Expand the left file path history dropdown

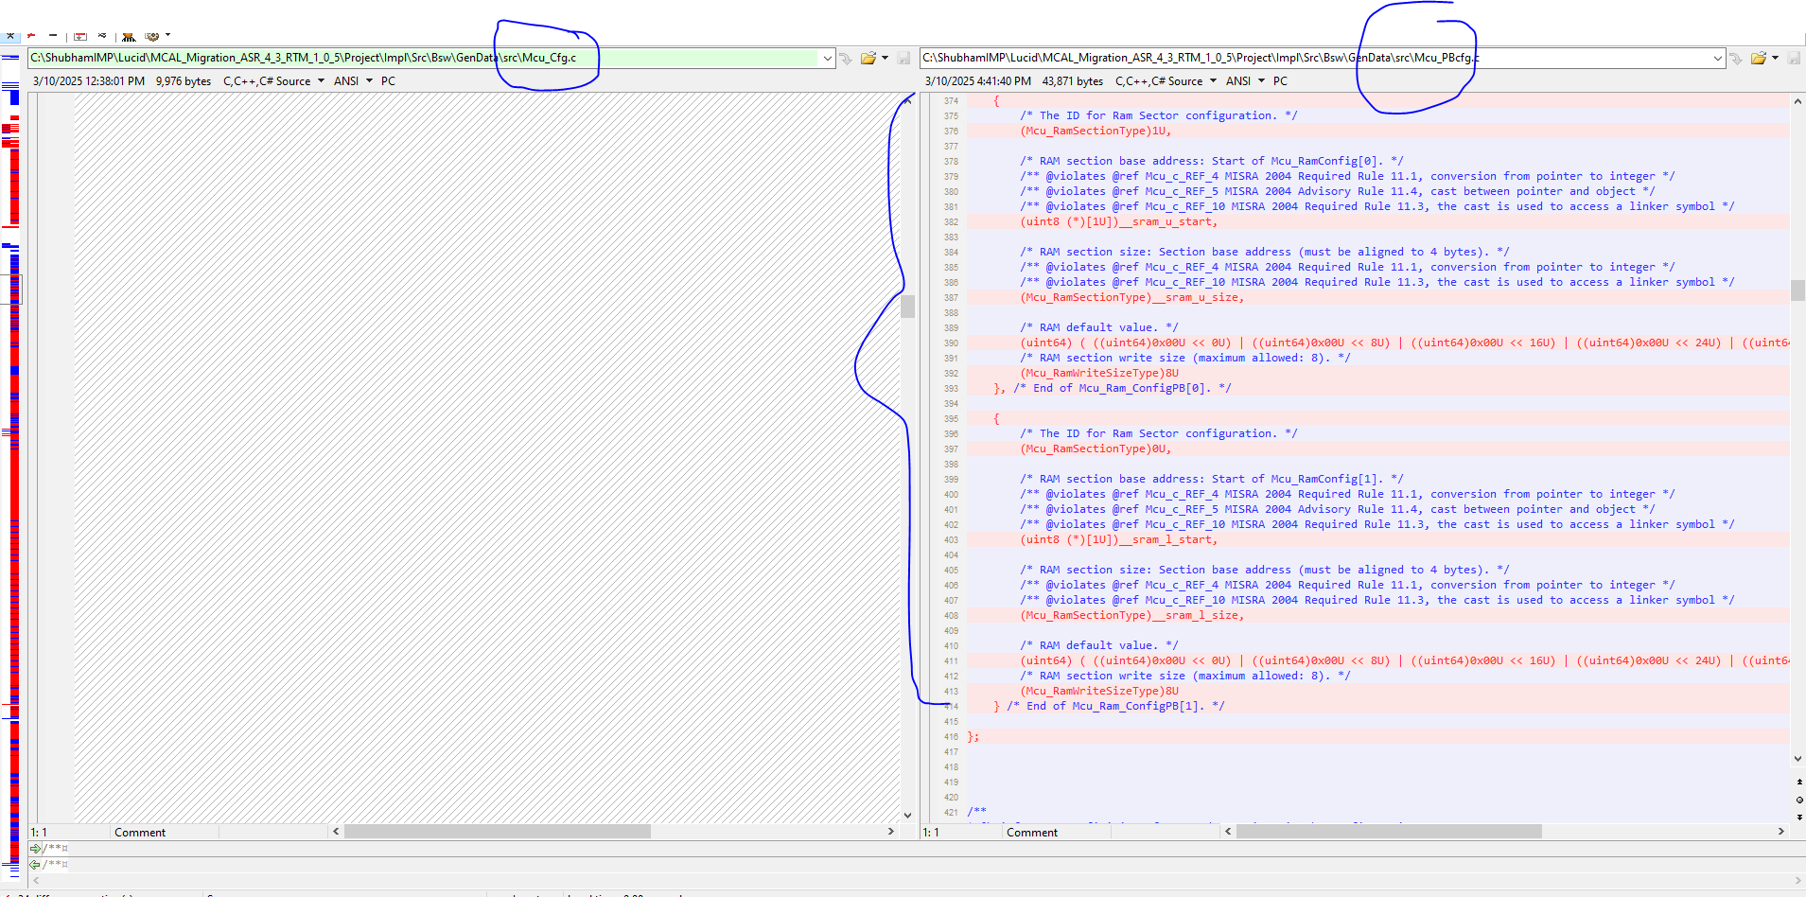point(826,57)
